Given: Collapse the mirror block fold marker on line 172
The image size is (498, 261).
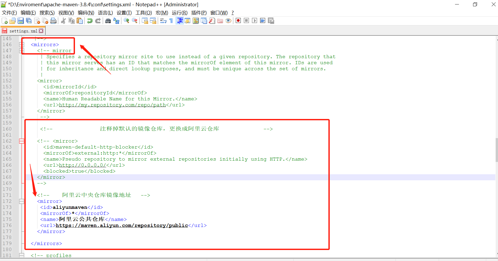Looking at the screenshot, I should 21,201.
